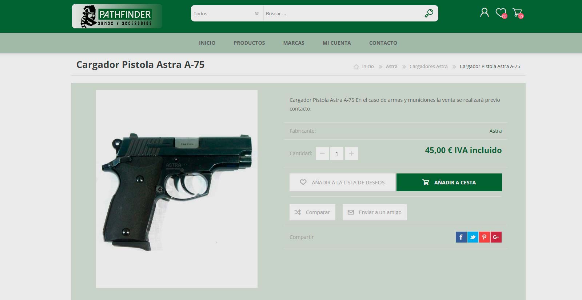Click the Cargadores Astra breadcrumb link
The height and width of the screenshot is (300, 582).
click(428, 67)
